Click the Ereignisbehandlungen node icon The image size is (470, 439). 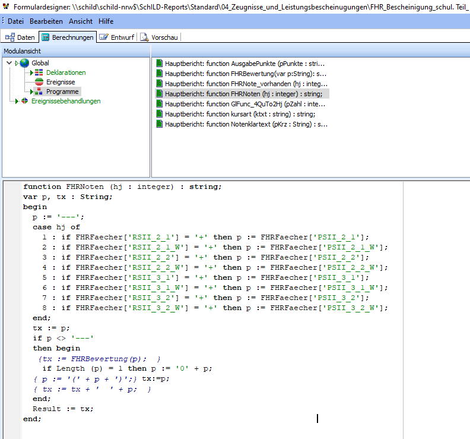[x=24, y=101]
